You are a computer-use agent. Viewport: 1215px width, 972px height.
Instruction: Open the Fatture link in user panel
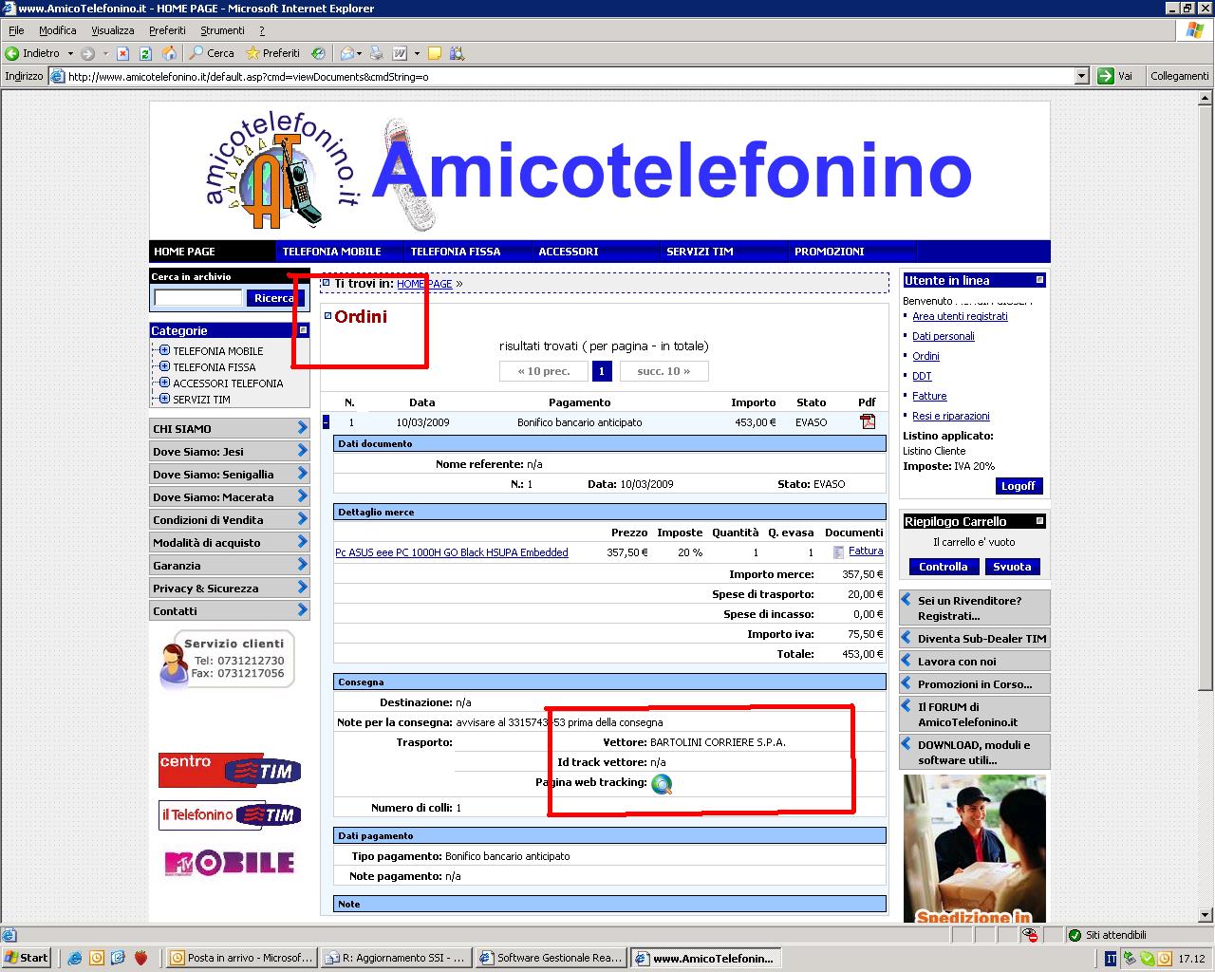[929, 396]
